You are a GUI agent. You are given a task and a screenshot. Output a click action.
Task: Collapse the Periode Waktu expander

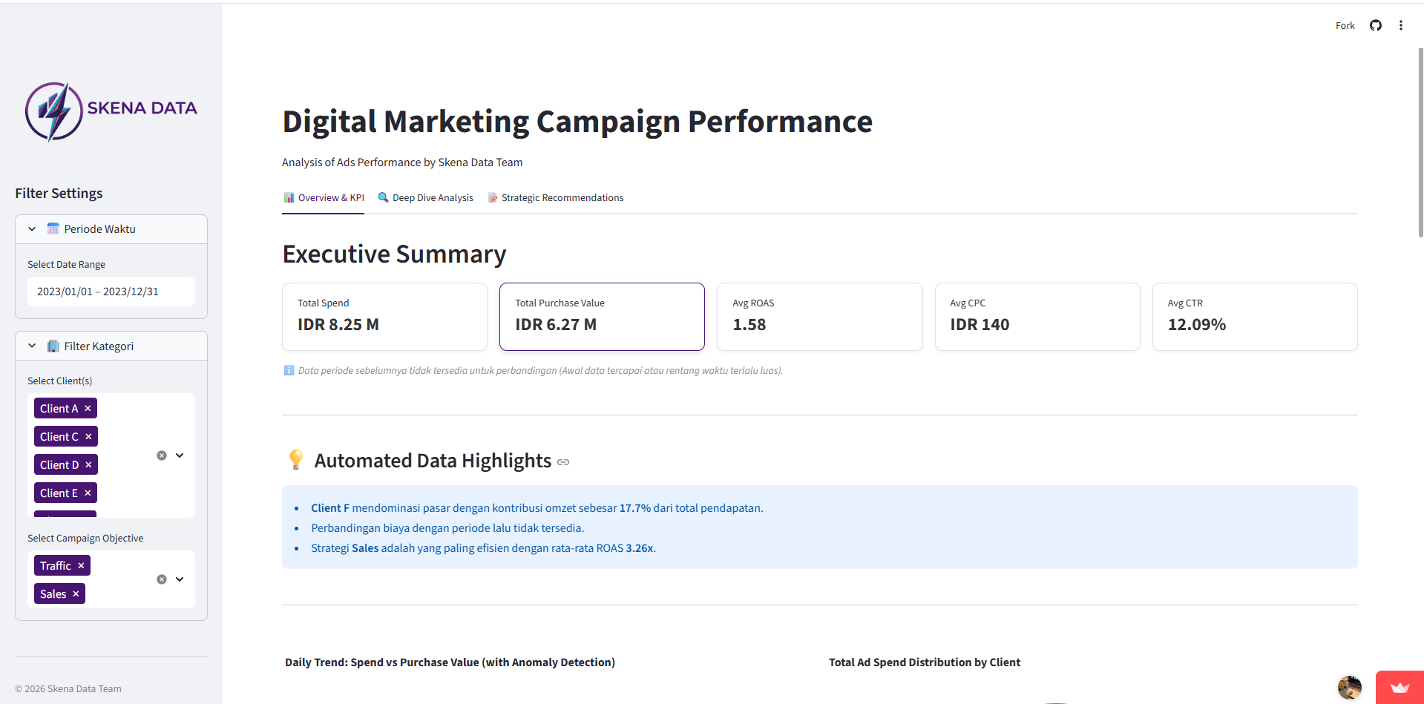(x=31, y=228)
